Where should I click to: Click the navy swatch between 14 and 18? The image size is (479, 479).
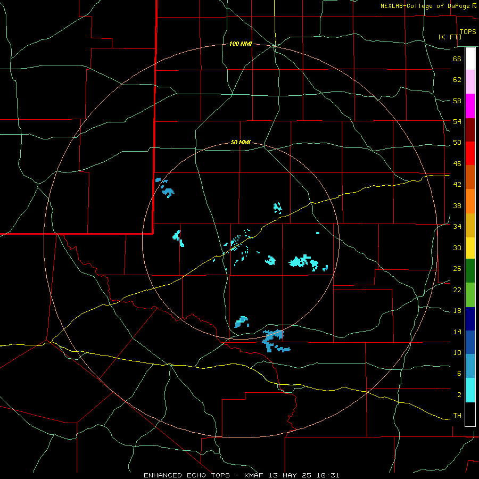[470, 319]
